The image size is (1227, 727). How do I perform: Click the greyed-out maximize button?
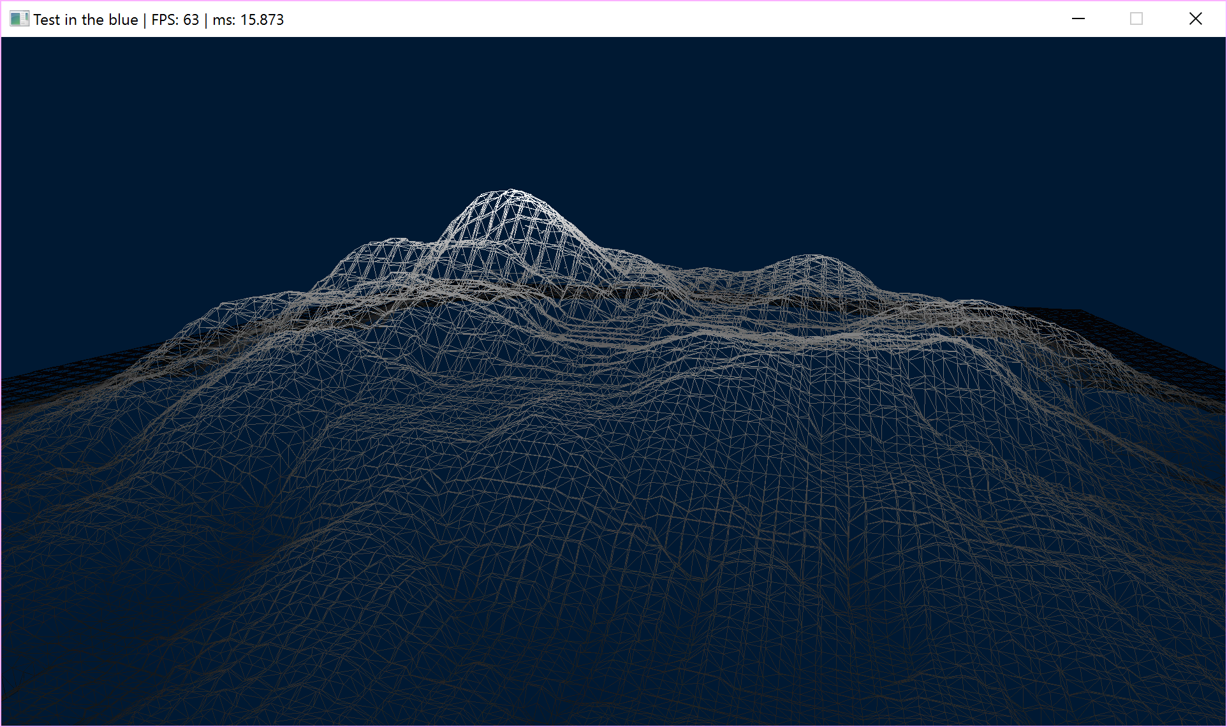pos(1136,19)
